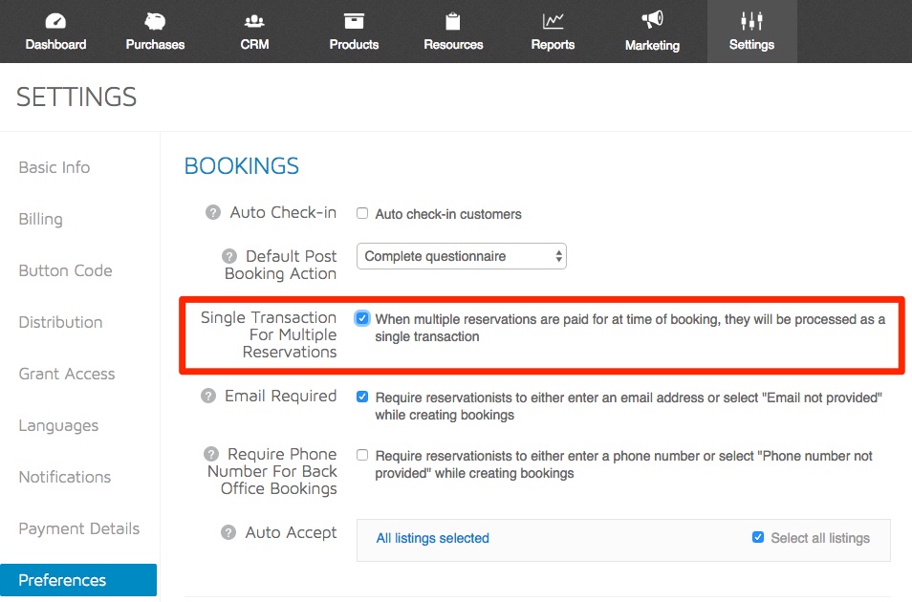Image resolution: width=912 pixels, height=602 pixels.
Task: Go to Payment Details settings section
Action: coord(79,528)
